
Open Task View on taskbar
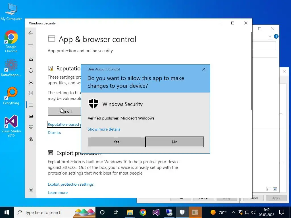coord(116,212)
